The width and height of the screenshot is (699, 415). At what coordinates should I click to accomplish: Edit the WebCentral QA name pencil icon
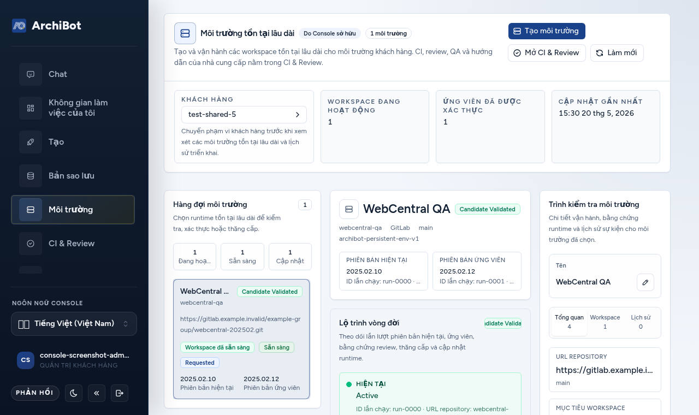click(645, 282)
